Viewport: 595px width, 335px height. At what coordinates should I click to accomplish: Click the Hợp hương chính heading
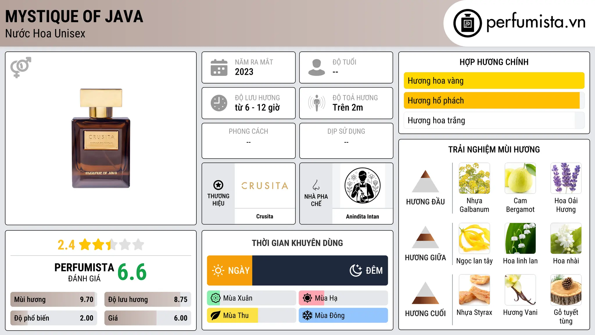tap(494, 62)
